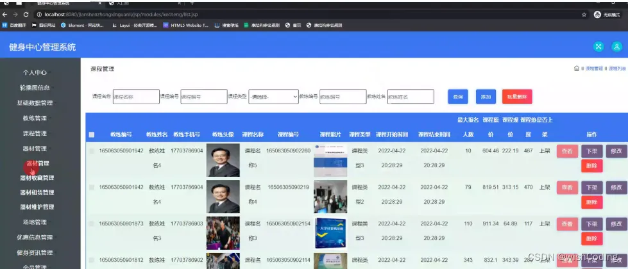
Task: Click 删除 for the 课程名称5 row
Action: pyautogui.click(x=592, y=165)
